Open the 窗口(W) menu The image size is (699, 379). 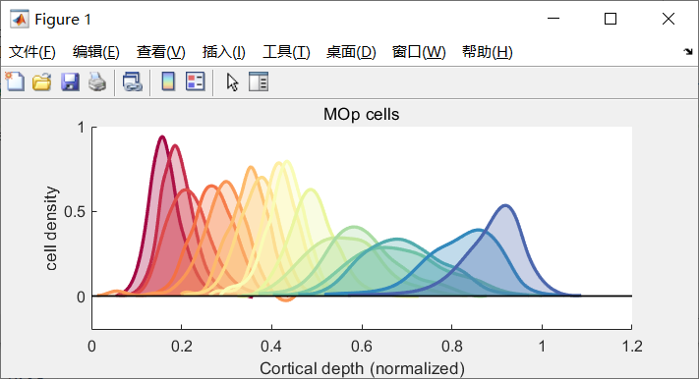(x=419, y=52)
